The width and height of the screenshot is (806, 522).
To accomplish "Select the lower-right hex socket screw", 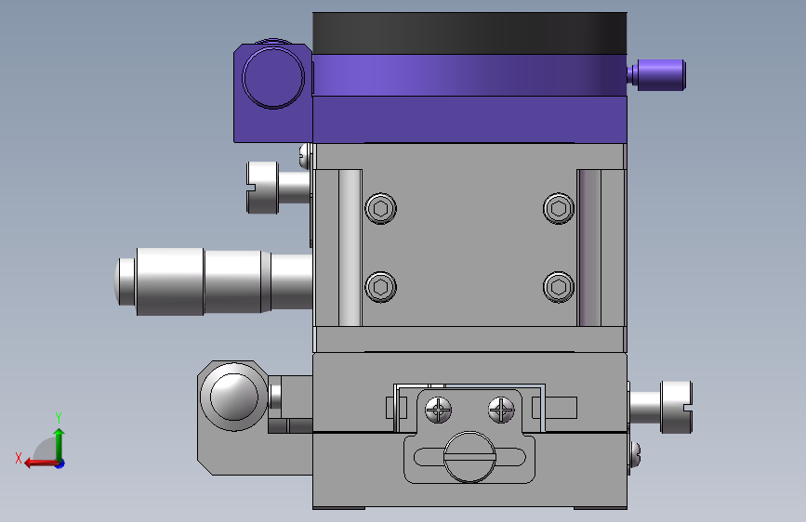I will pyautogui.click(x=559, y=287).
